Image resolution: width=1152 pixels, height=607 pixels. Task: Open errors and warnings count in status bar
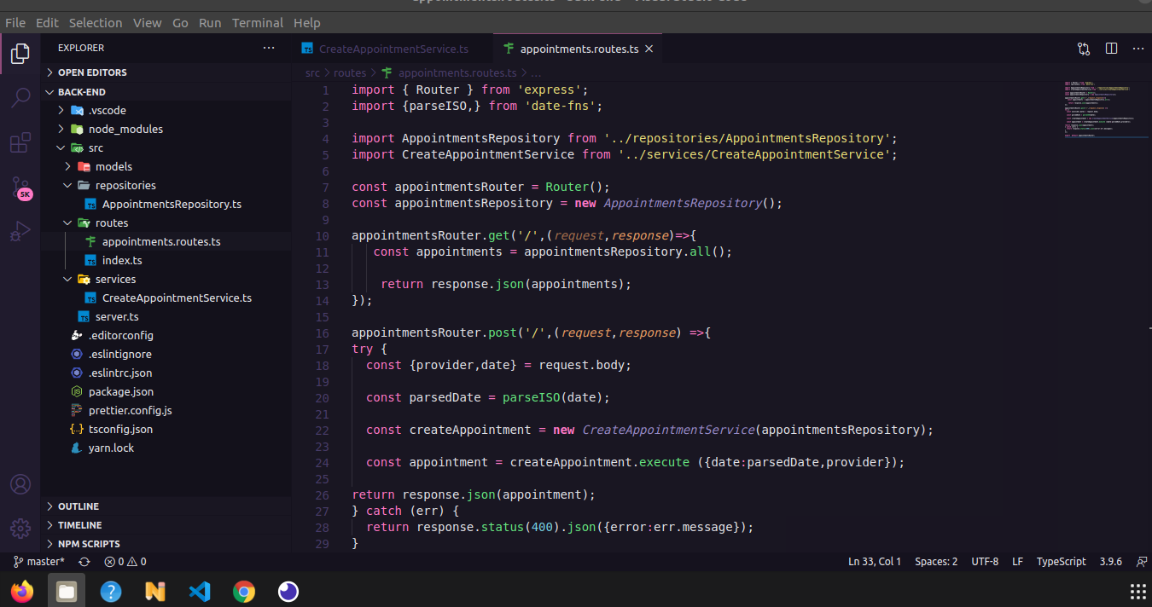point(125,562)
